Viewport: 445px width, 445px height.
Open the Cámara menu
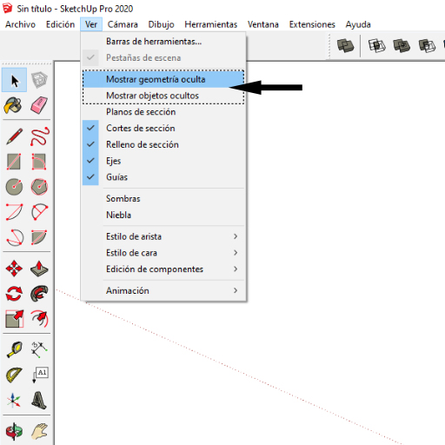coord(123,24)
